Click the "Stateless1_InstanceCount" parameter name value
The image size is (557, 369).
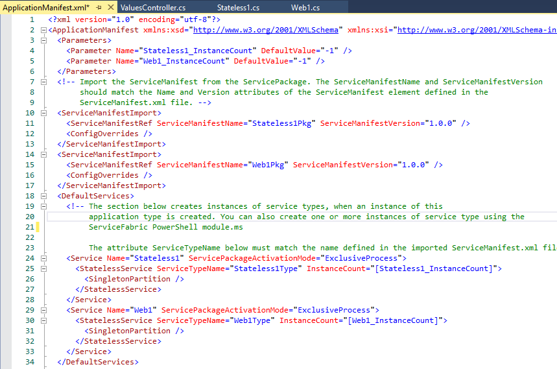[x=198, y=51]
